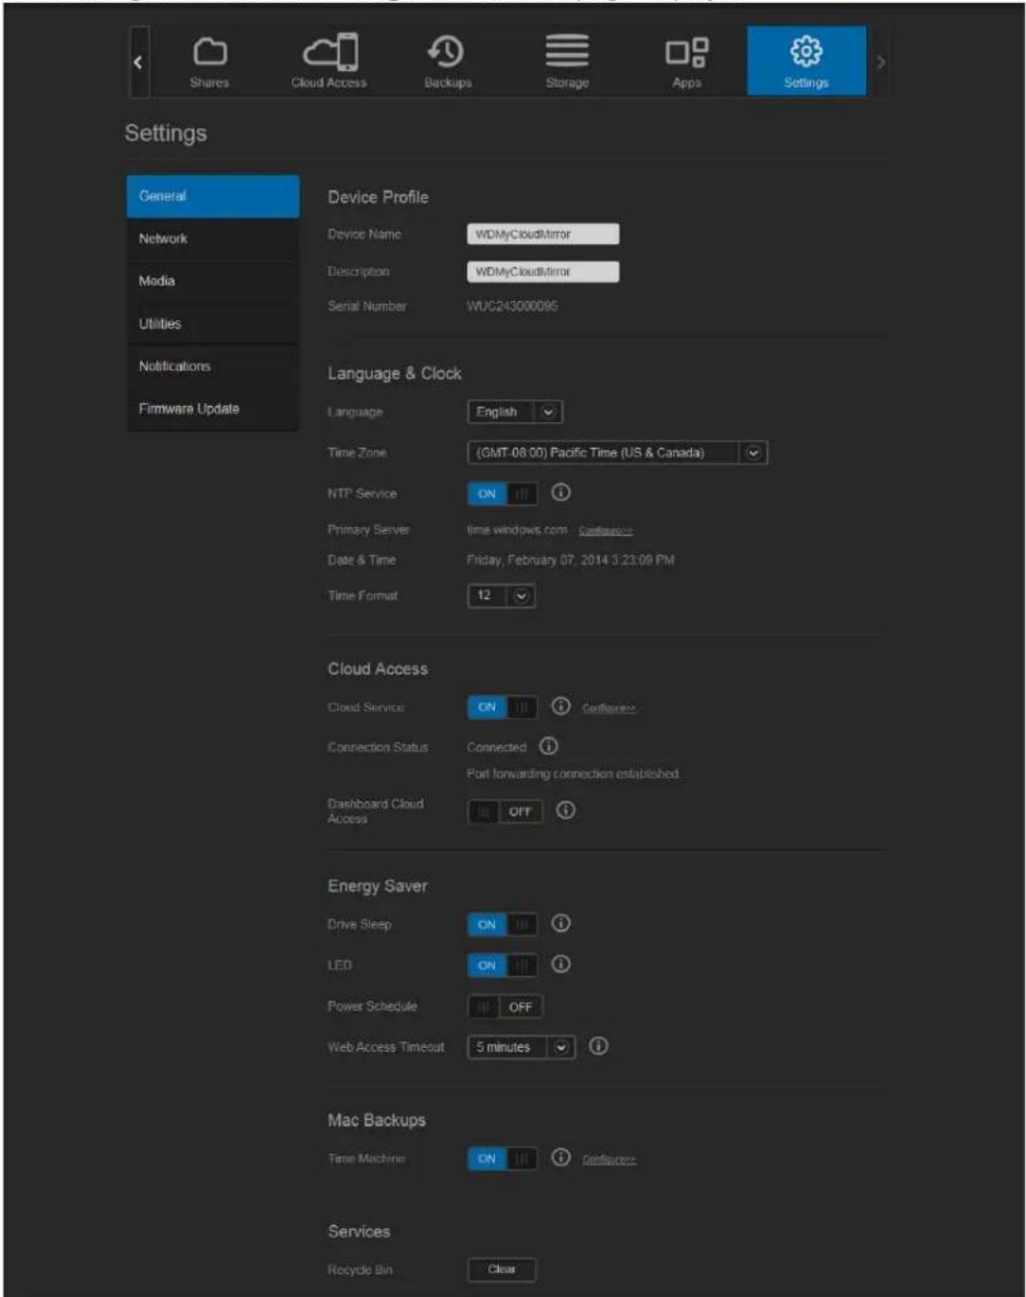This screenshot has height=1297, width=1026.
Task: Open the Backups section icon
Action: (447, 51)
